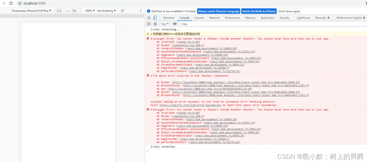Click the console prompt input line

click(258, 151)
